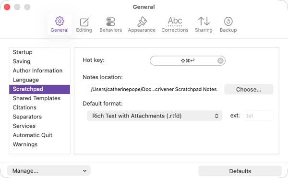The width and height of the screenshot is (288, 178).
Task: Click the ext text field
Action: click(x=258, y=116)
